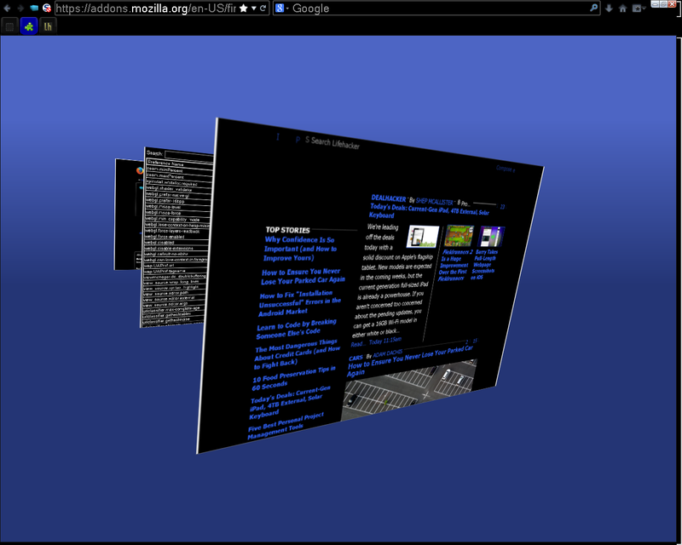Go forward with the forward arrow
Screen dimensions: 682x545
20,9
